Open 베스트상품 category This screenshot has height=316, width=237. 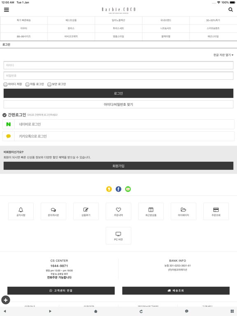tap(71, 20)
